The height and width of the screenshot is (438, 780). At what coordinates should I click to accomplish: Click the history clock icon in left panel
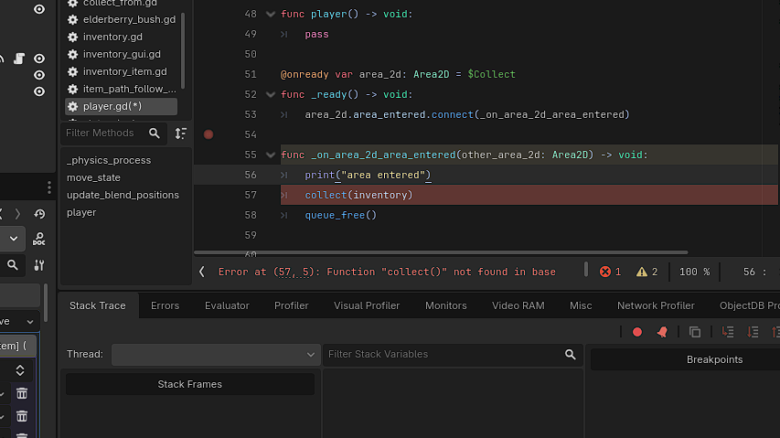point(38,214)
